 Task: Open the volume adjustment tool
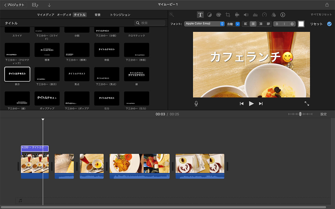[x=246, y=15]
